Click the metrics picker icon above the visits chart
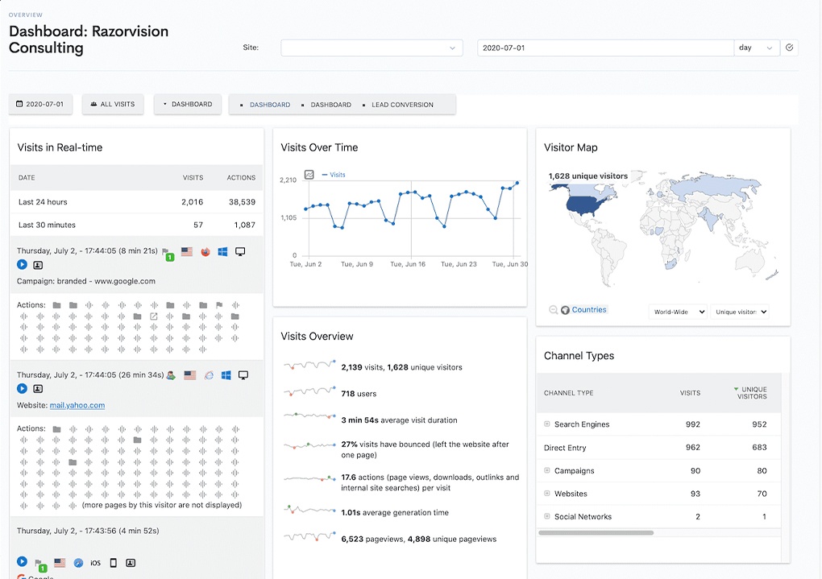Image resolution: width=822 pixels, height=579 pixels. [309, 175]
